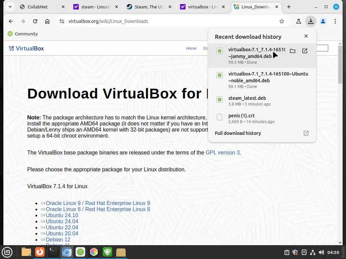Open the GPL version 3 link
This screenshot has width=346, height=259.
click(222, 153)
